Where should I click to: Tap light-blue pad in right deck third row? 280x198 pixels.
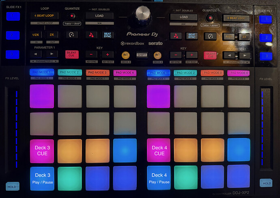[x=239, y=150]
